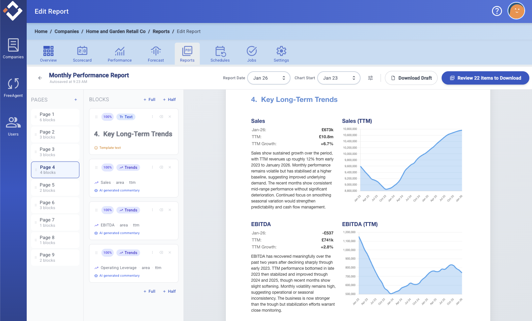Switch to the Scorecard tab
Viewport: 532px width, 321px height.
pos(82,54)
